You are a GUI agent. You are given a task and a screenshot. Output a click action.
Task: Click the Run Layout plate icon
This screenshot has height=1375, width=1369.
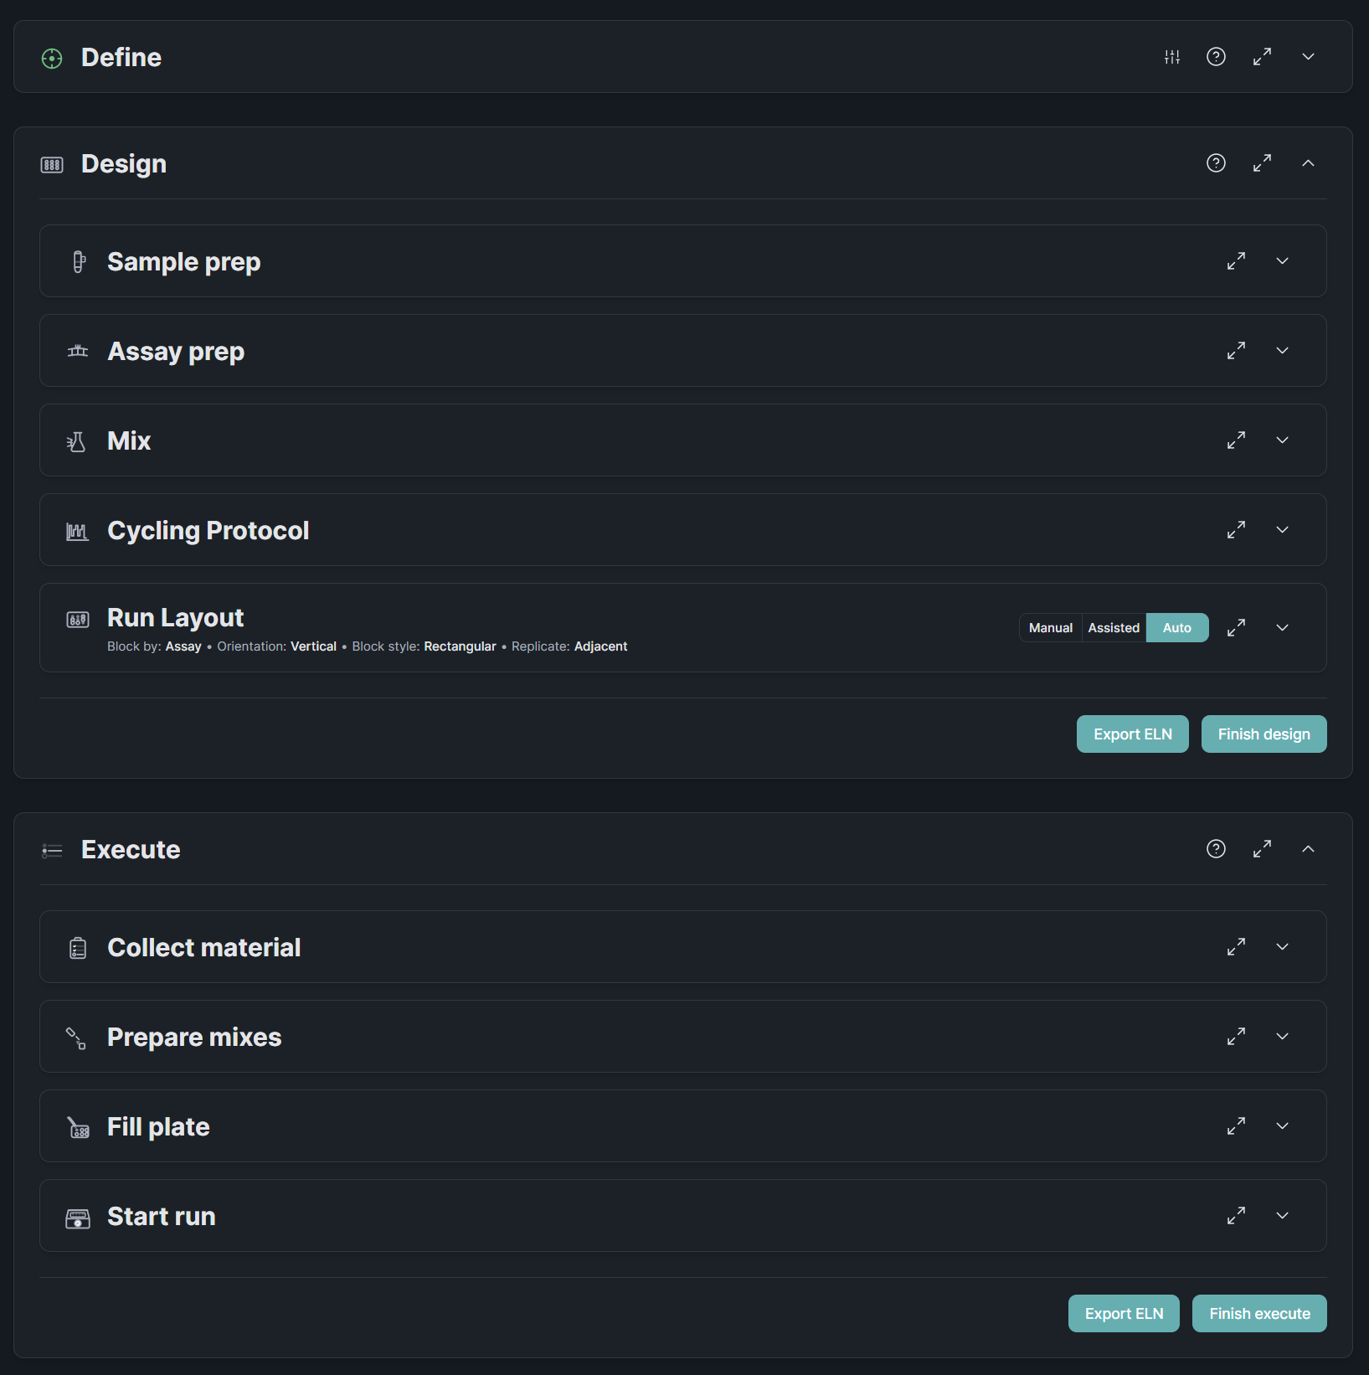[x=78, y=621]
